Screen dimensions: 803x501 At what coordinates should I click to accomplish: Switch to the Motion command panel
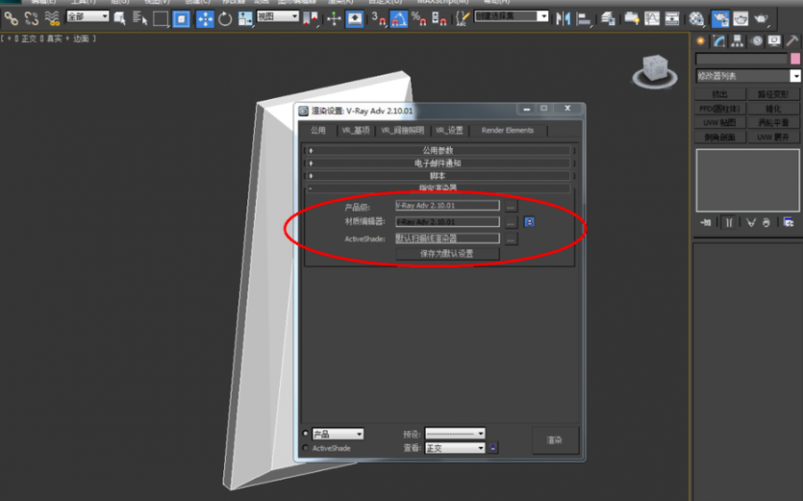point(756,41)
